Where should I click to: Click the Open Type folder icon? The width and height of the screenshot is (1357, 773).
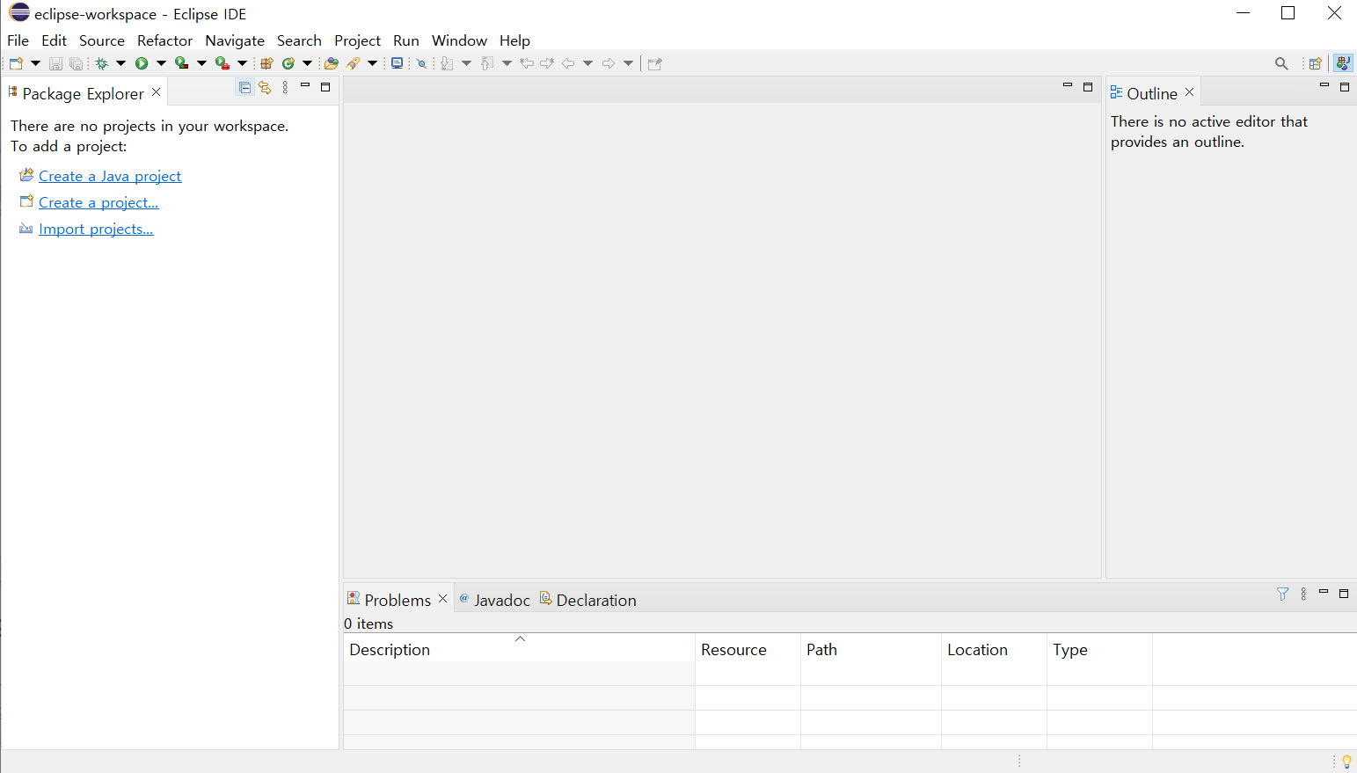[332, 63]
